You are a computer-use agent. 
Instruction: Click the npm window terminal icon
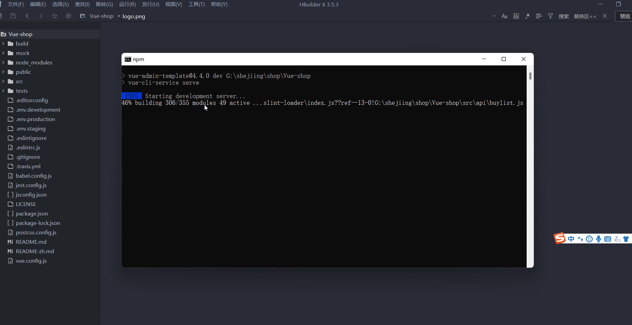[x=128, y=59]
